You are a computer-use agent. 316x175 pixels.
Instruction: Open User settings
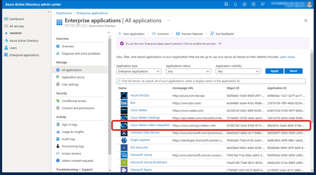[70, 85]
